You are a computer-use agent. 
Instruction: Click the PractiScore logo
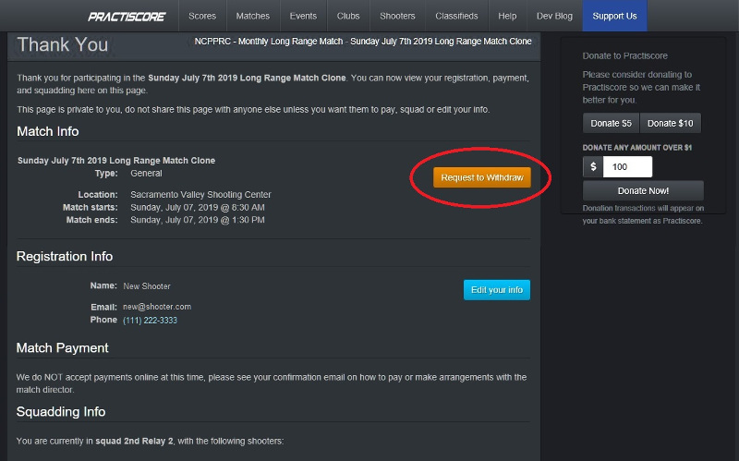(x=127, y=17)
